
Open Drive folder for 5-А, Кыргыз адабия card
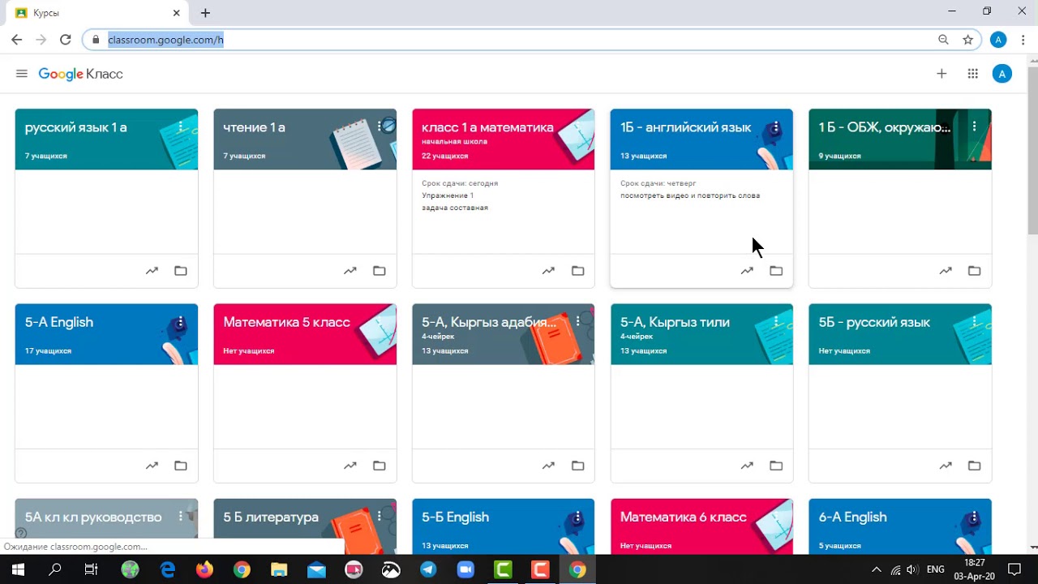point(577,466)
